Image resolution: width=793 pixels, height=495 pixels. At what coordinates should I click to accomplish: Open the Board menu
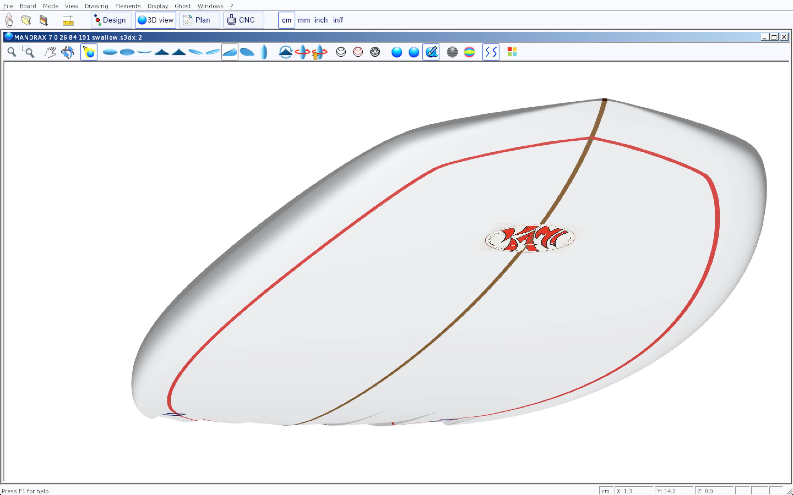click(28, 6)
